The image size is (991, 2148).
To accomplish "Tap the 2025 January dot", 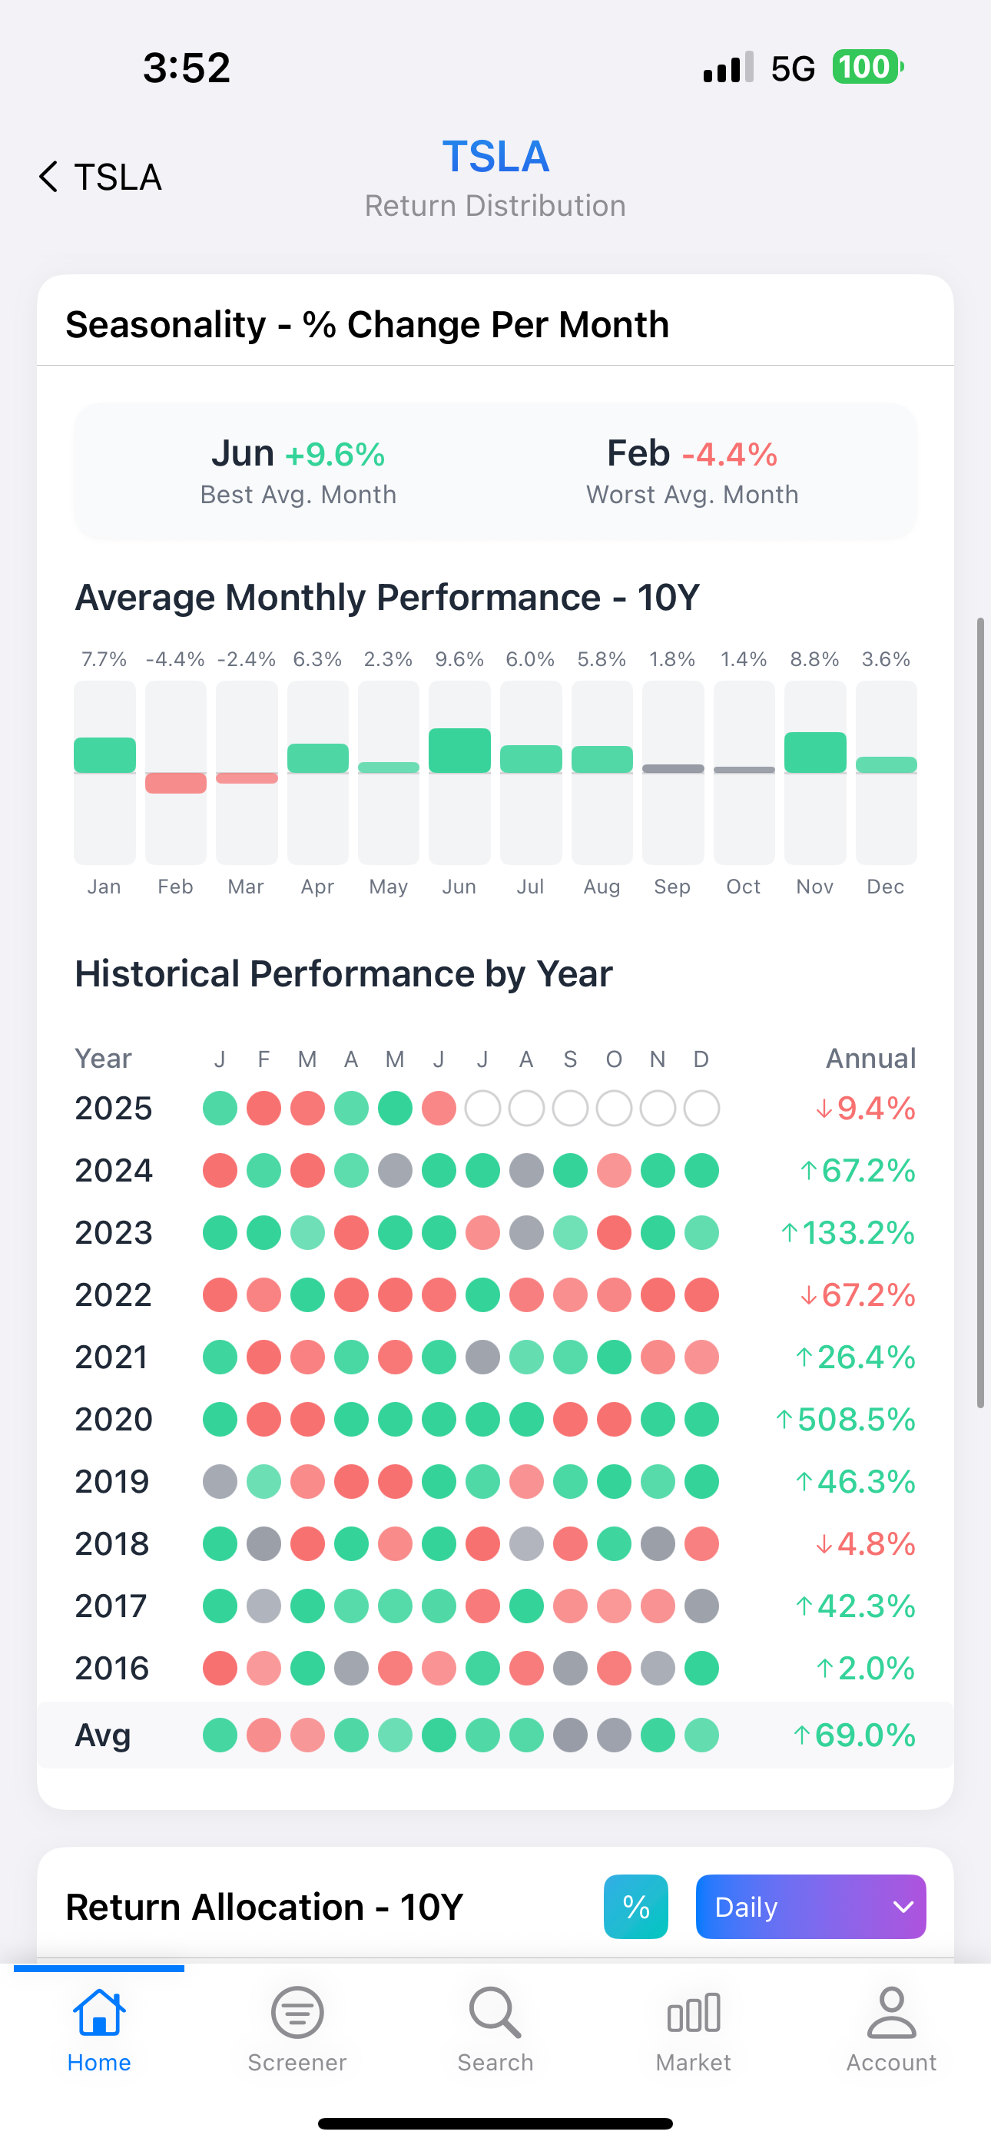I will coord(220,1109).
